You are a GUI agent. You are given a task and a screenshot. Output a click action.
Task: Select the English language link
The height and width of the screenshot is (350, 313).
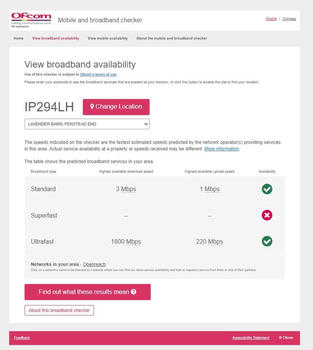point(271,19)
